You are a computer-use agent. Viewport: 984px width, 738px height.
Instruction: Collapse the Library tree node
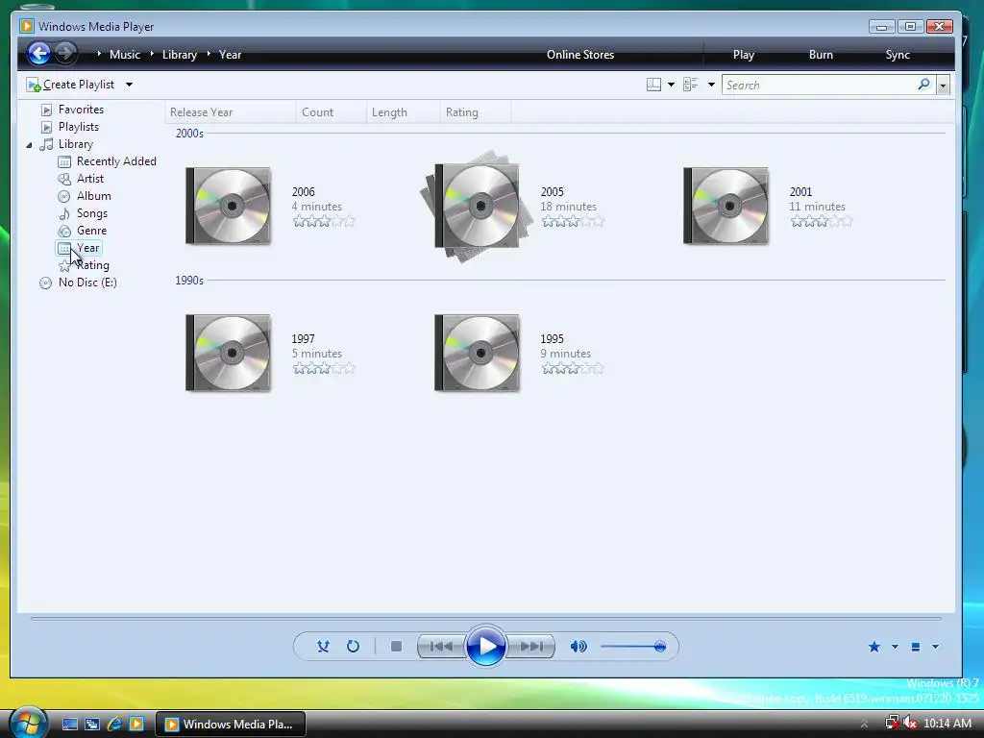[30, 145]
